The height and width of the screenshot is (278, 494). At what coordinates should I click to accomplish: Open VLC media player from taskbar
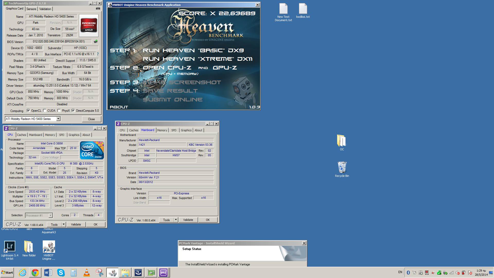tap(87, 273)
